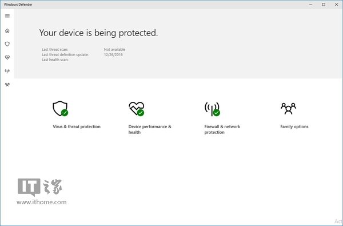The height and width of the screenshot is (226, 343).
Task: Close the Windows Defender window
Action: click(337, 5)
